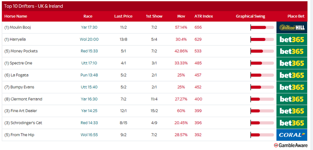The height and width of the screenshot is (150, 313).
Task: Open the Wol 20:00 race link
Action: (x=89, y=39)
